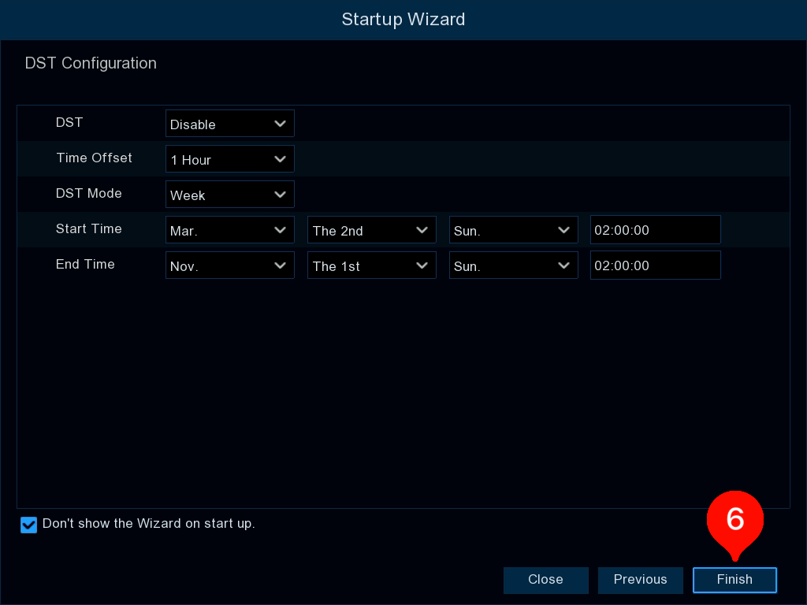The height and width of the screenshot is (605, 807).
Task: Click the DST Configuration heading
Action: coord(91,63)
